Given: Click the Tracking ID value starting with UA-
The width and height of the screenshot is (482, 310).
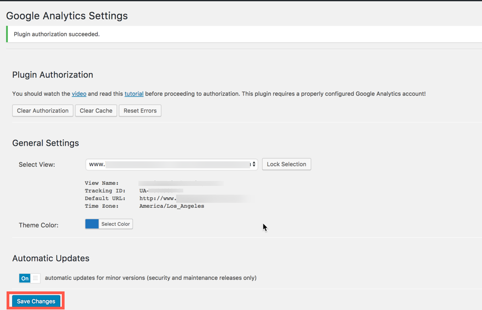Looking at the screenshot, I should click(161, 191).
